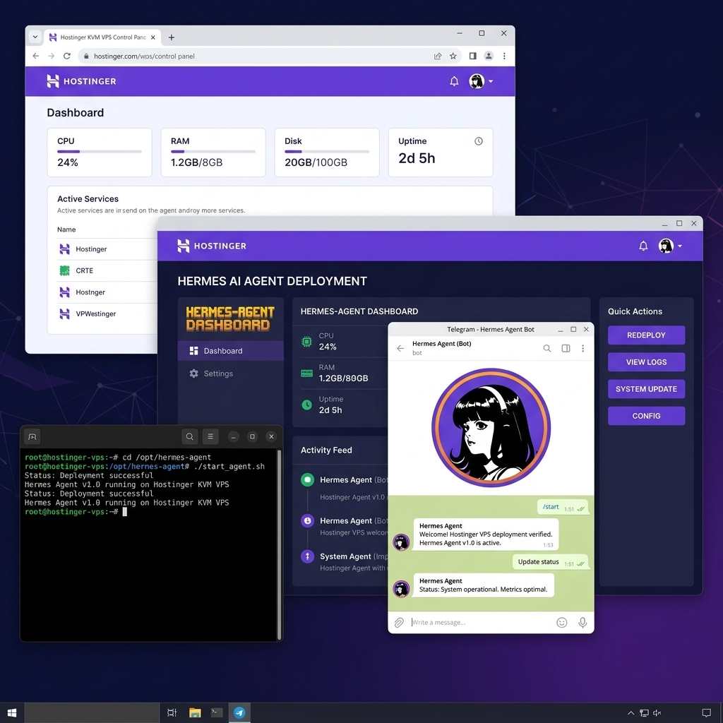Select the Hostinger service row
This screenshot has height=723, width=723.
tap(107, 249)
